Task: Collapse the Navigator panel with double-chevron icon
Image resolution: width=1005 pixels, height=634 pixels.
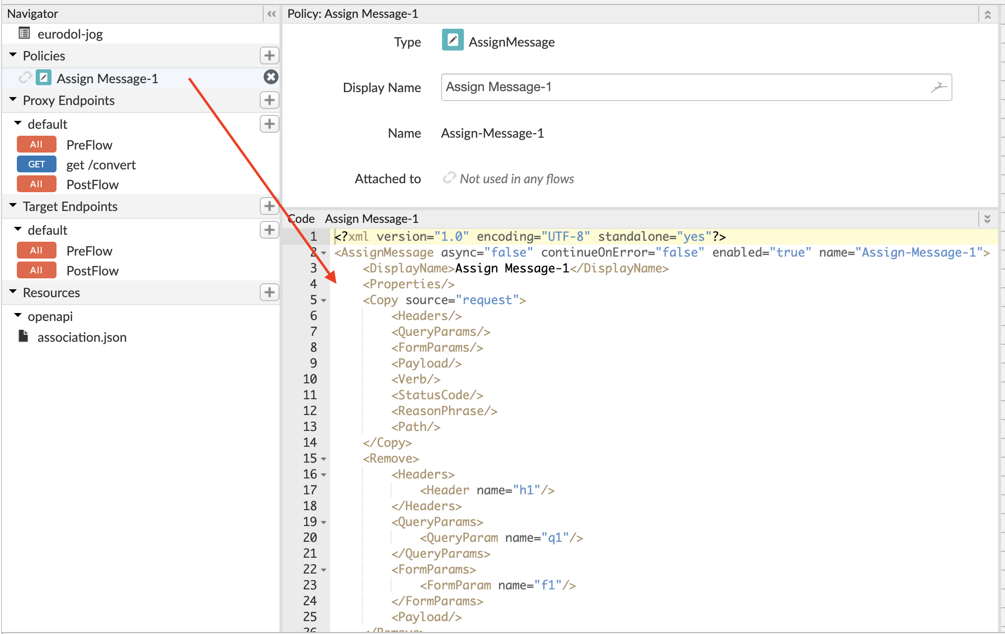Action: [x=271, y=14]
